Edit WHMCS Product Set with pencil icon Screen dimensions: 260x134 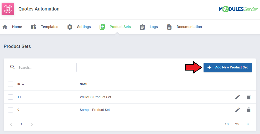tap(237, 97)
